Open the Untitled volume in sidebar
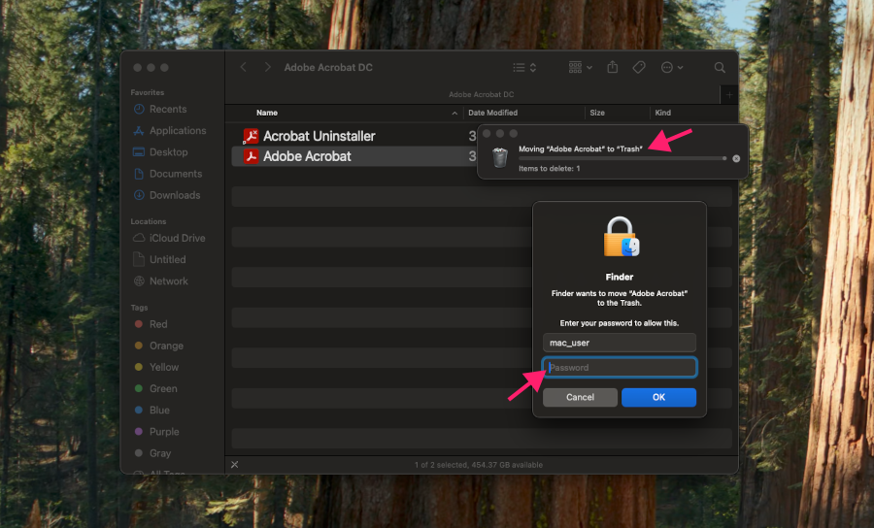 (167, 259)
